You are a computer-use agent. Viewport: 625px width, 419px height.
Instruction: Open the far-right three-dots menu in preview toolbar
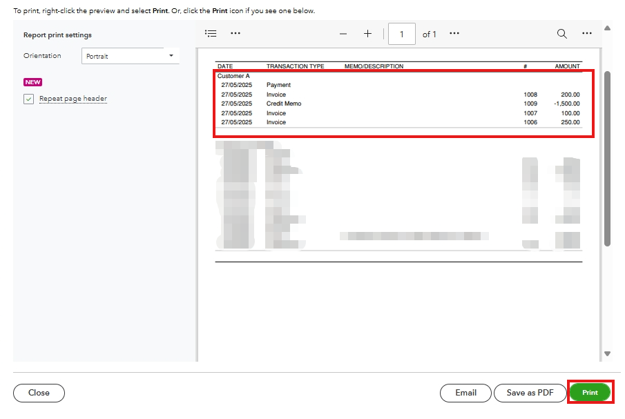(587, 33)
